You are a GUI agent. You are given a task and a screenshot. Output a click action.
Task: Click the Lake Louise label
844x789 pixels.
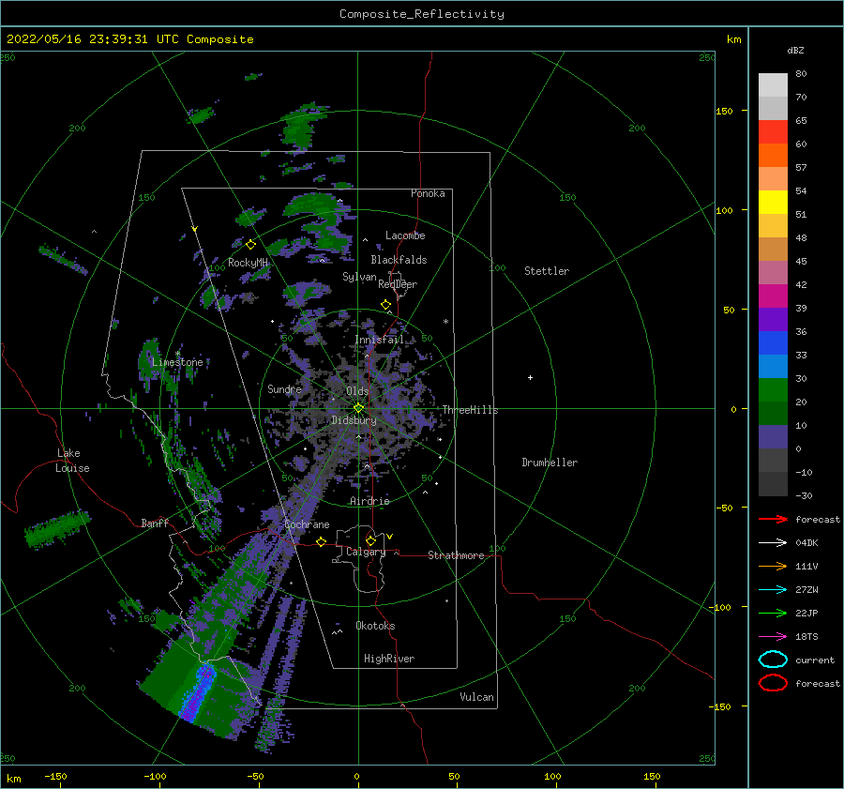pyautogui.click(x=72, y=461)
